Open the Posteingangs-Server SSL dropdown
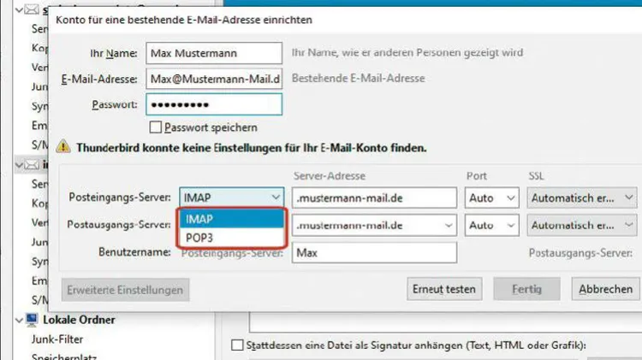 click(582, 198)
